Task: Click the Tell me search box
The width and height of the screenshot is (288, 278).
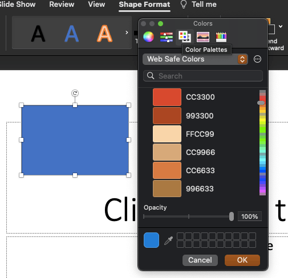Action: (204, 4)
